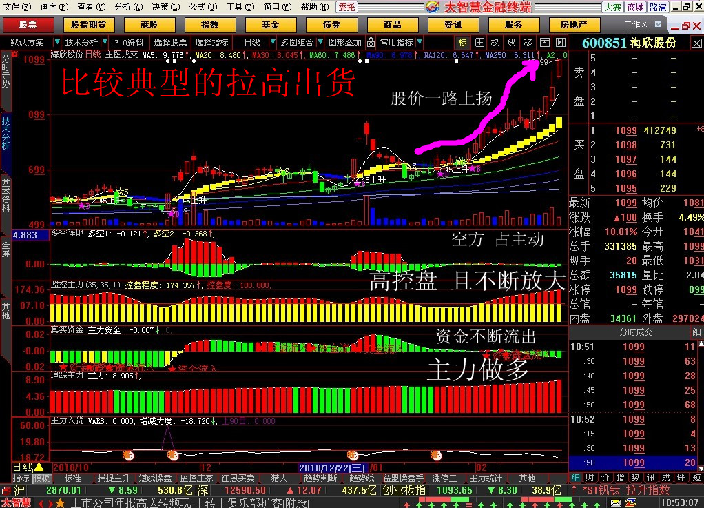
Task: Select the 细 detail tab in right panel
Action: click(575, 478)
